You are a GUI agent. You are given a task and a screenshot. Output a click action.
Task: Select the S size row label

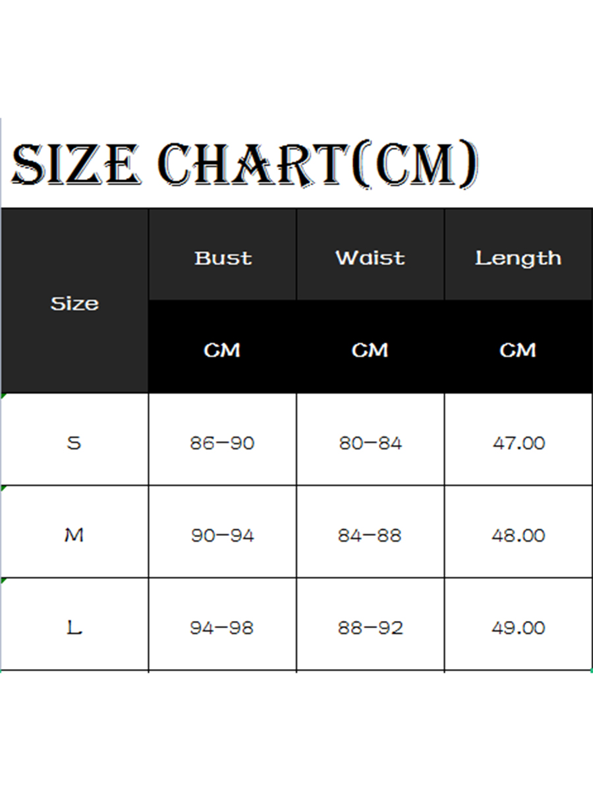tap(74, 442)
